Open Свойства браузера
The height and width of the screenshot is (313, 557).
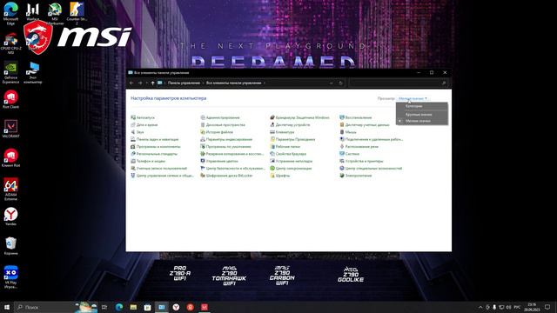[288, 154]
